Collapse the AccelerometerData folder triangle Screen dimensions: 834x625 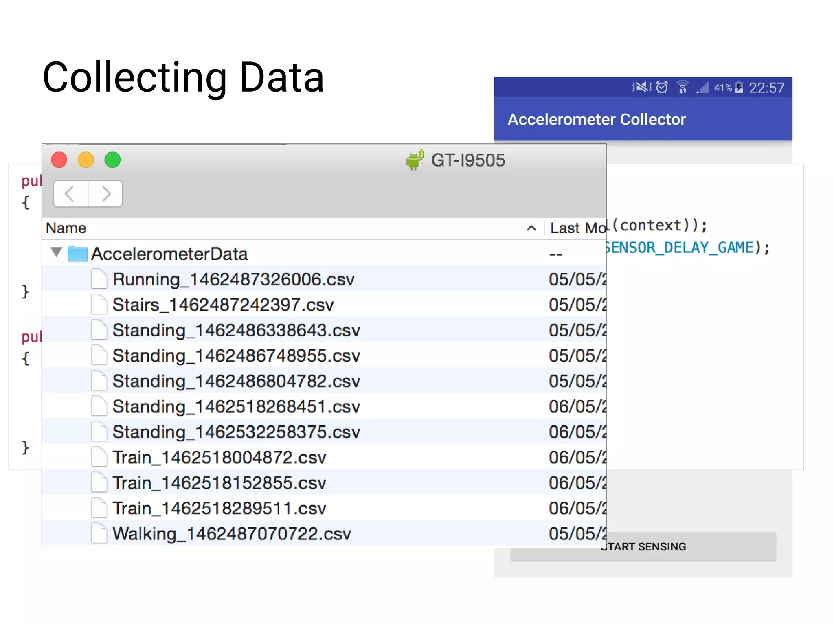[x=56, y=252]
